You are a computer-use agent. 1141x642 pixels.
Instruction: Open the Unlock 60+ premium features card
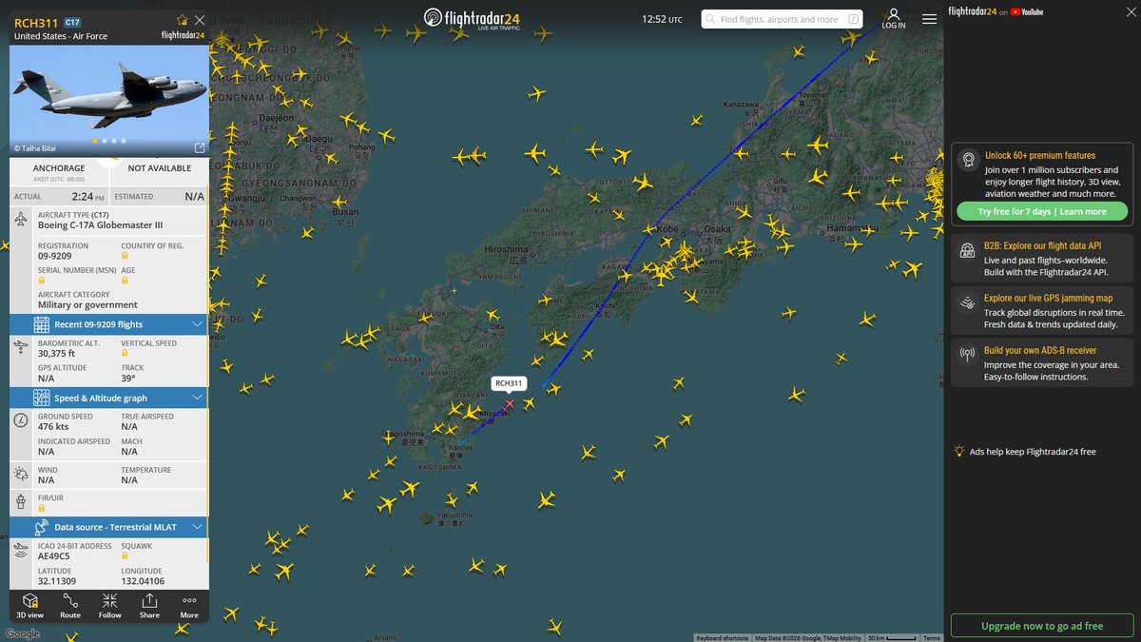[1042, 185]
